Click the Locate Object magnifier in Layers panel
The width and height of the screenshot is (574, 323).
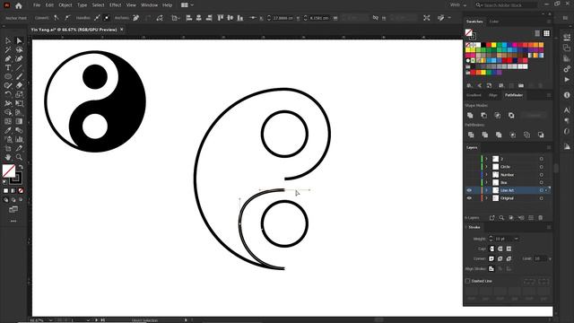tap(501, 218)
